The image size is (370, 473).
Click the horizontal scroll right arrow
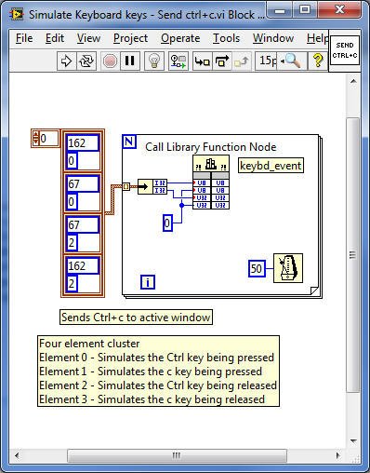point(338,455)
